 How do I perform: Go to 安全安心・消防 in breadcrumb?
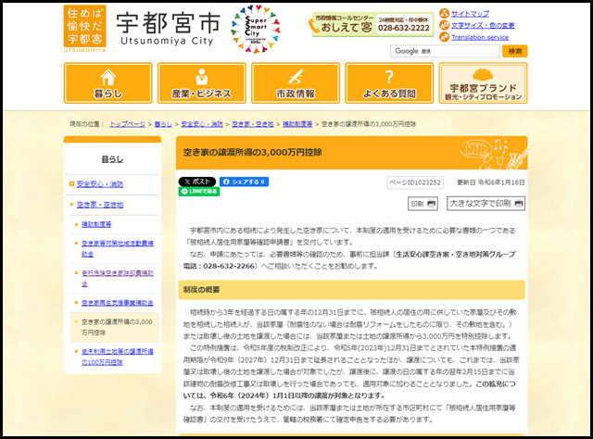pyautogui.click(x=202, y=124)
